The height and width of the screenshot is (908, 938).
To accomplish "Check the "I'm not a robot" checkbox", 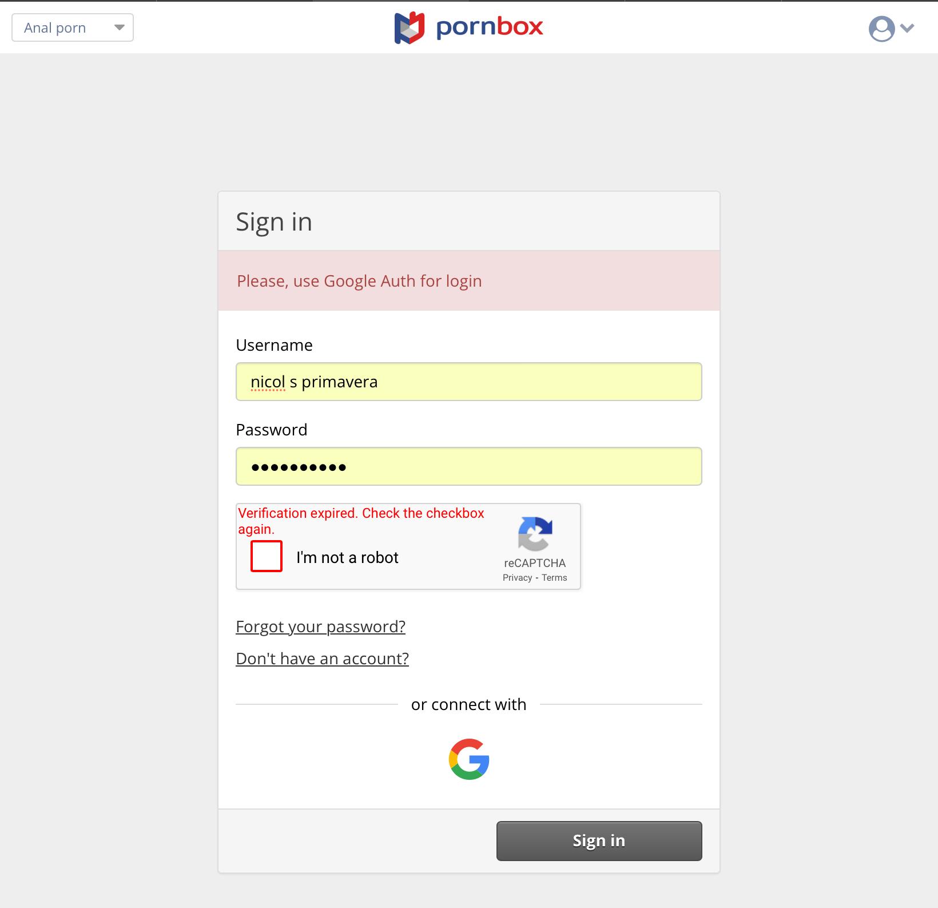I will coord(267,556).
